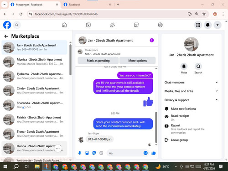
Task: Open Sharonda conversation in list
Action: pos(34,105)
